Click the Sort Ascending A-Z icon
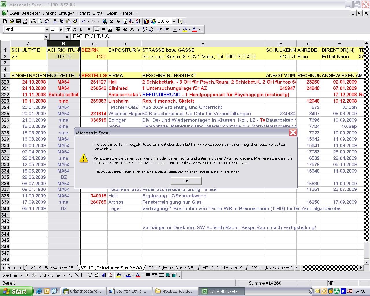 132,21
